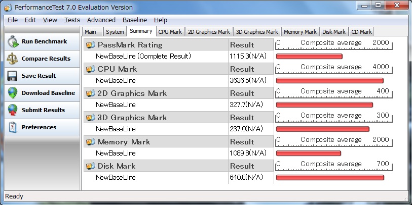The width and height of the screenshot is (412, 205).
Task: Switch to the CPU Mark tab
Action: [170, 32]
